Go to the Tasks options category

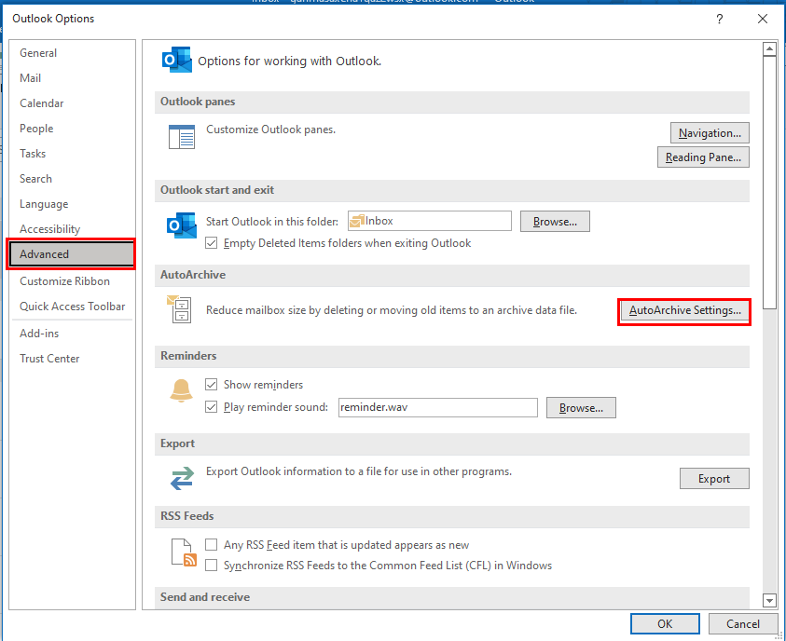click(x=72, y=153)
